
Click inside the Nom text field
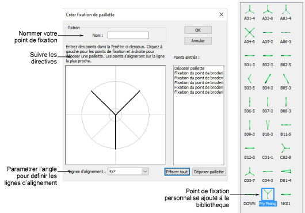coord(128,35)
